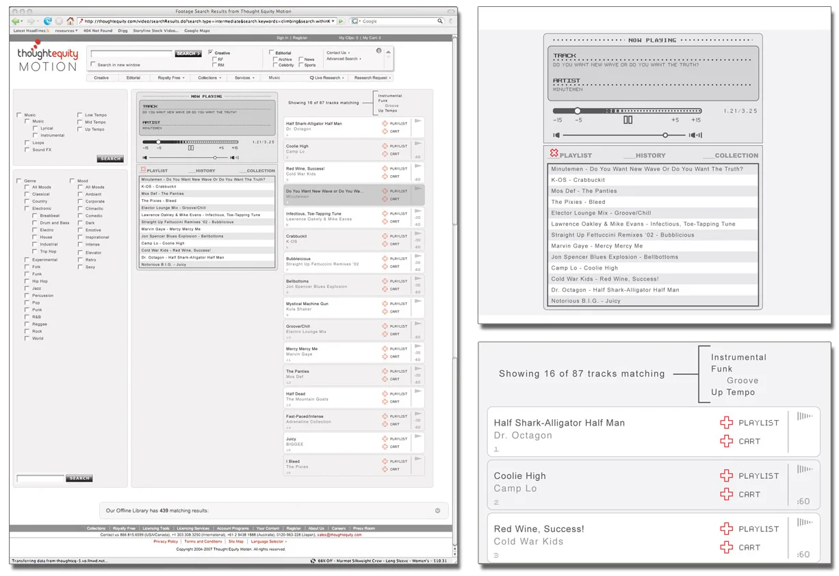Select the Up Tempo checkbox
839x576 pixels.
pyautogui.click(x=80, y=129)
